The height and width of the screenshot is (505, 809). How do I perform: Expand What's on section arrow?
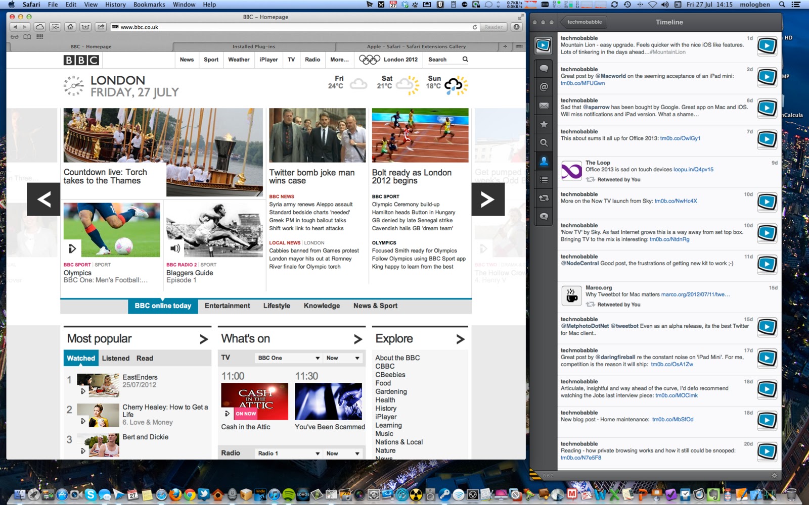coord(358,339)
